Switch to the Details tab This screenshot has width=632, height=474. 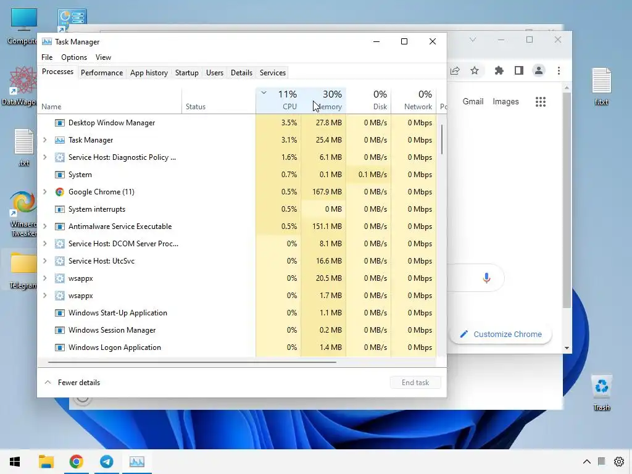click(x=241, y=73)
